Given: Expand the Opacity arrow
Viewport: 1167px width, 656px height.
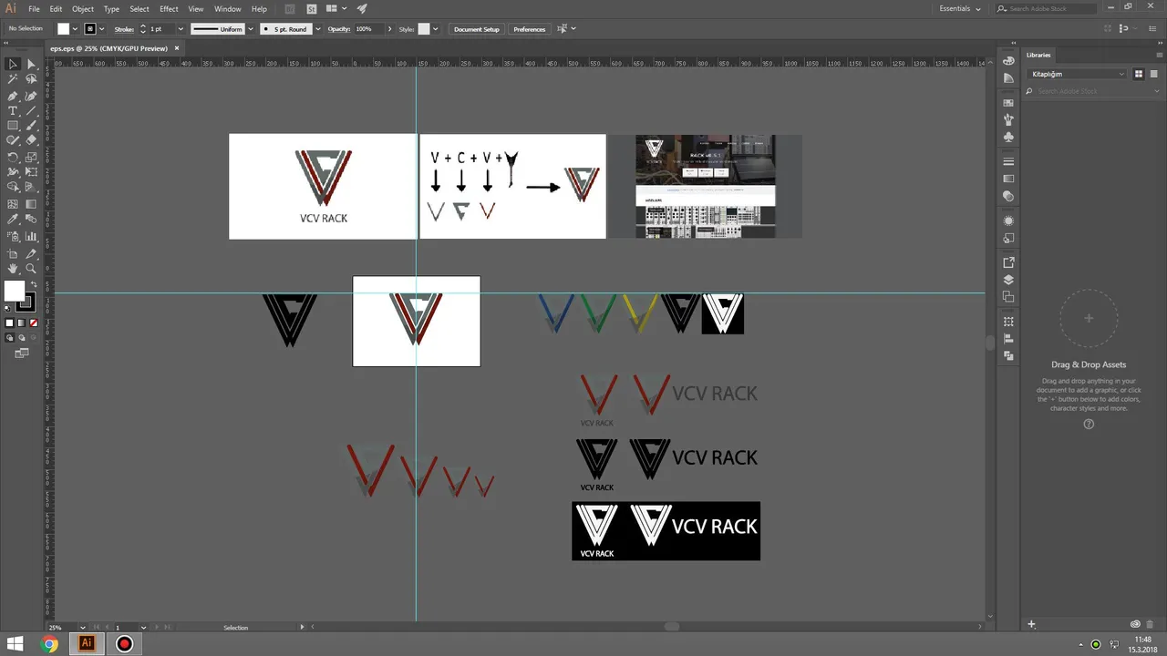Looking at the screenshot, I should tap(389, 29).
